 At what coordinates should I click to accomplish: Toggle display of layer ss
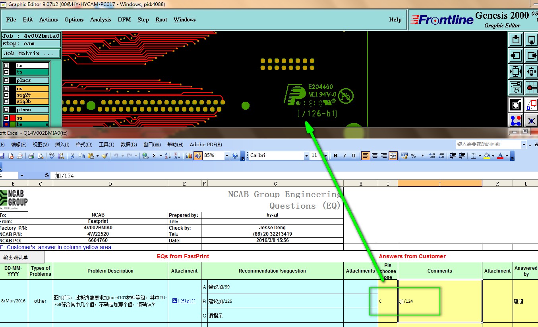coord(6,118)
